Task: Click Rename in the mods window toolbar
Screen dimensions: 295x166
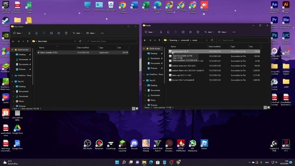Action: [x=183, y=32]
